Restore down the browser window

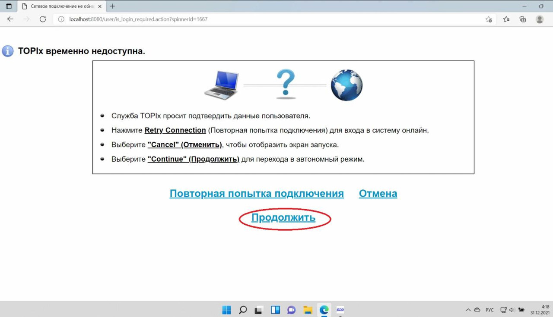point(541,6)
